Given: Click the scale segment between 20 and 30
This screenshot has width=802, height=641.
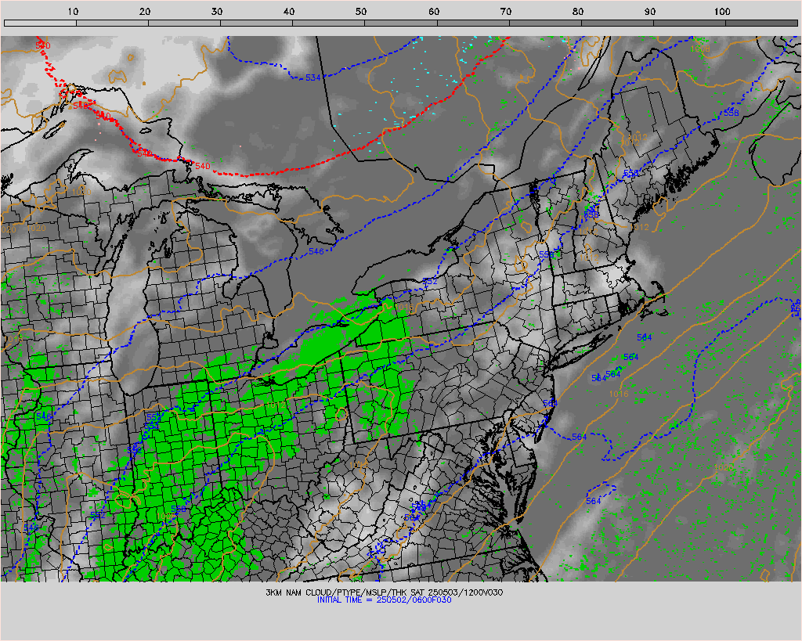Looking at the screenshot, I should pyautogui.click(x=184, y=23).
